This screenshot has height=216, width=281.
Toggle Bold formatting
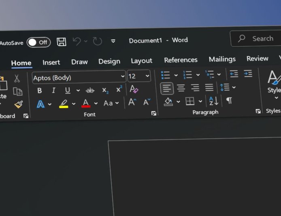coord(40,91)
